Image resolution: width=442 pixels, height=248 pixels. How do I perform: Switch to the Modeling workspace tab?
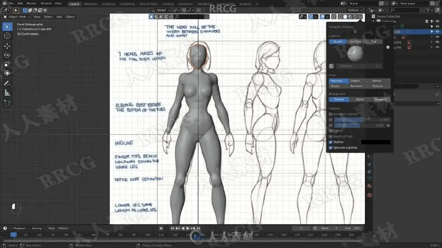click(x=91, y=4)
